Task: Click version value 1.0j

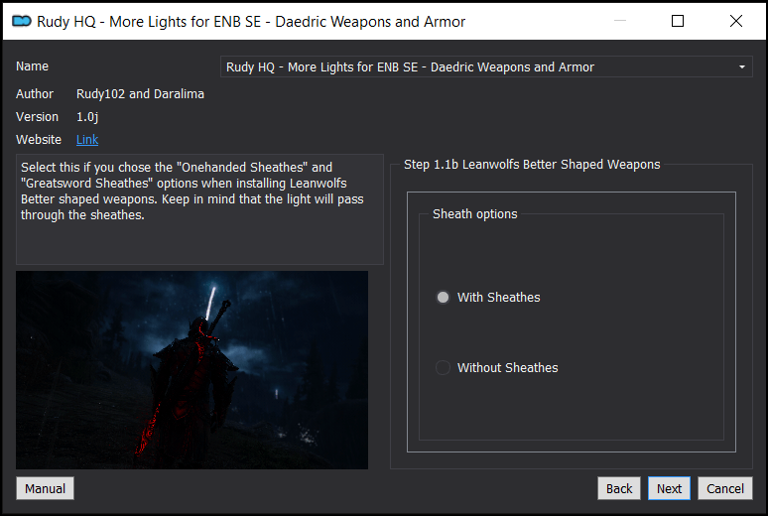Action: click(x=87, y=117)
